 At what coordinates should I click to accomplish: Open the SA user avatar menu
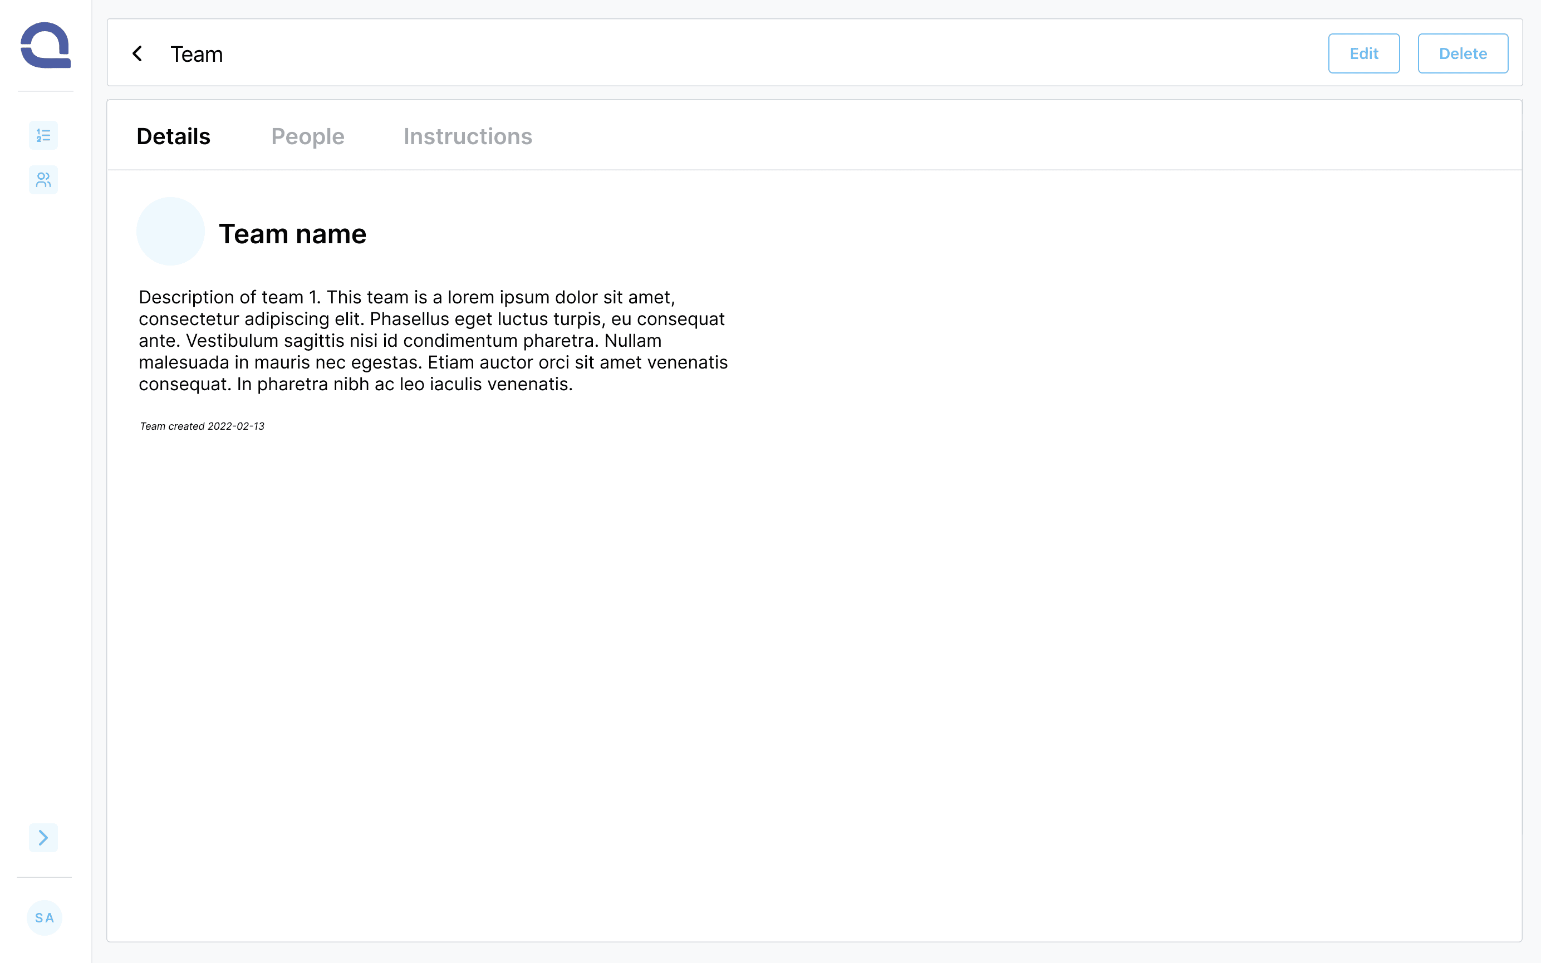(x=44, y=918)
